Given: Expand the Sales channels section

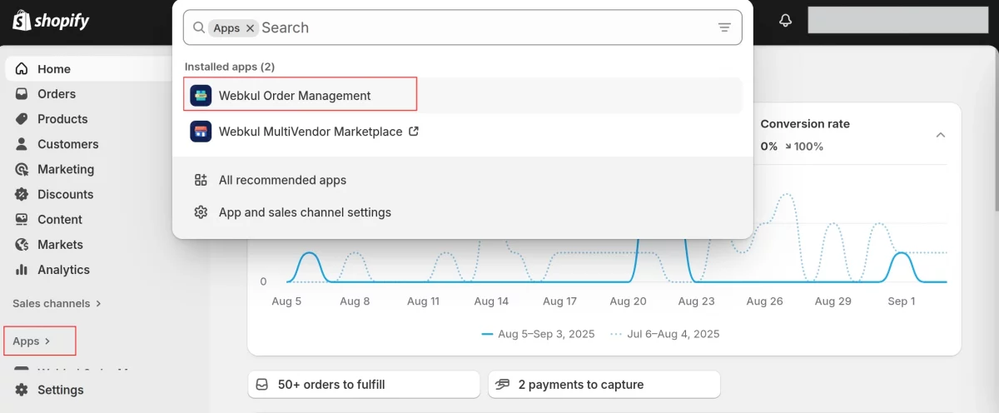Looking at the screenshot, I should pos(57,303).
